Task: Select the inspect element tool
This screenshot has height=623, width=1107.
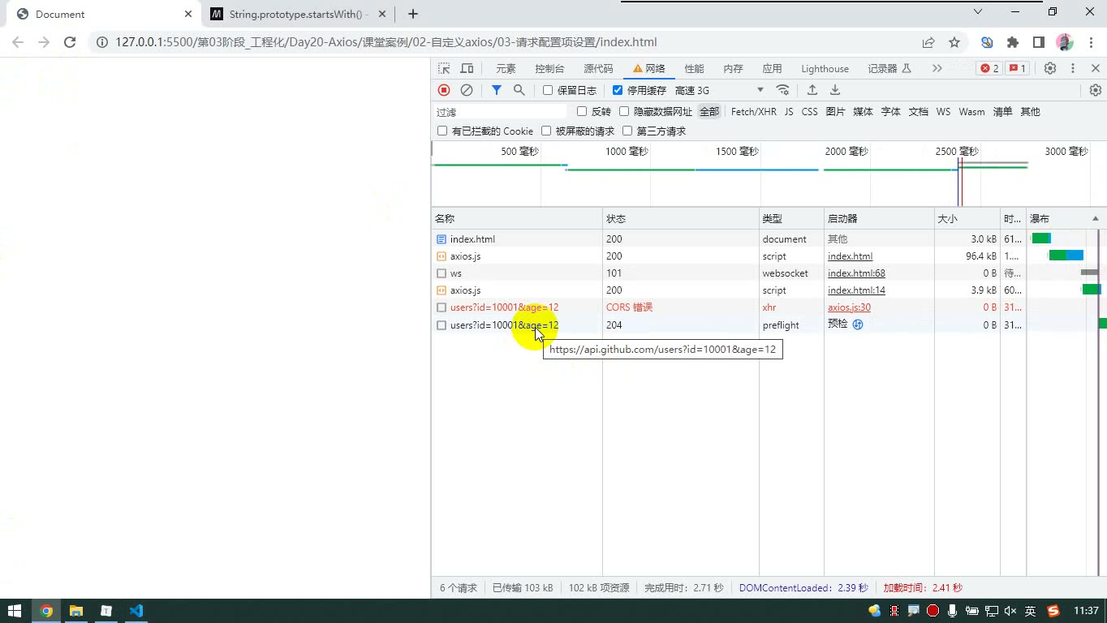Action: 444,68
